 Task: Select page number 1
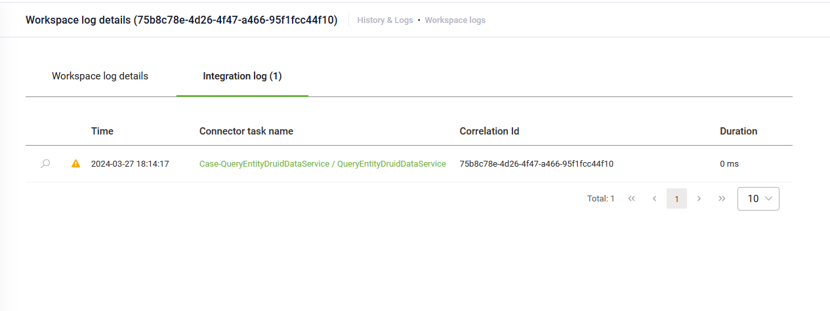676,198
